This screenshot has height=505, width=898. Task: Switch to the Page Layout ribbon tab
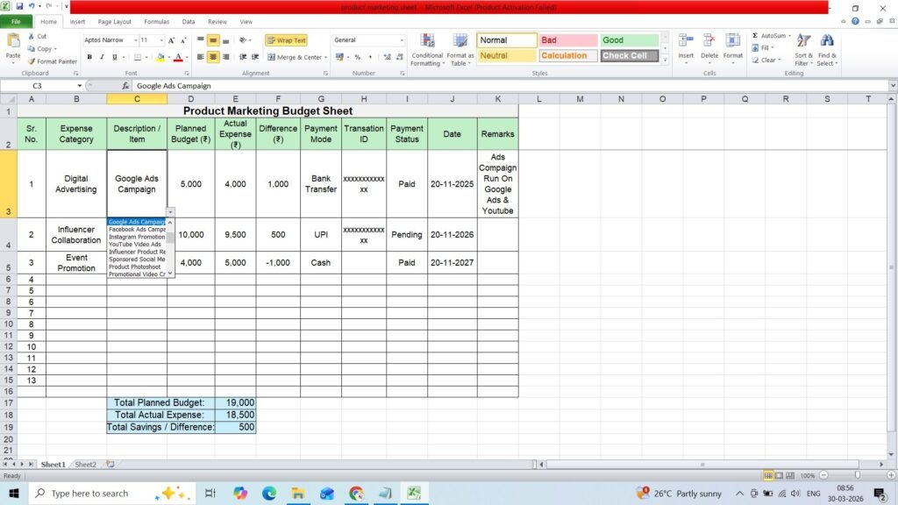coord(115,22)
